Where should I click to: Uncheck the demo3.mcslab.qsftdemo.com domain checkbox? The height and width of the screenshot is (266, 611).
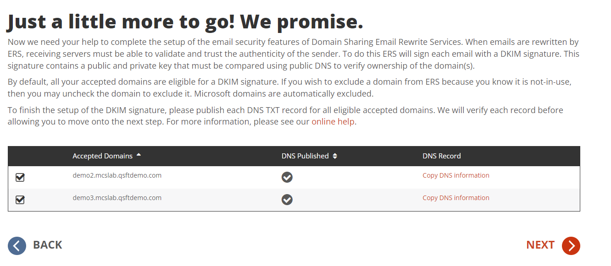click(x=20, y=200)
